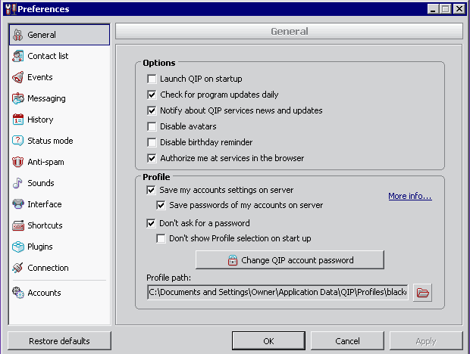This screenshot has height=354, width=470.
Task: Click the General headphones icon in sidebar
Action: pos(17,35)
